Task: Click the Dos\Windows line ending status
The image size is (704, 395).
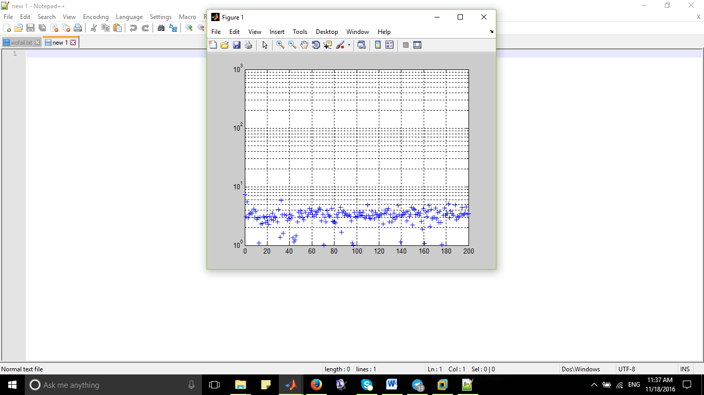Action: click(581, 369)
